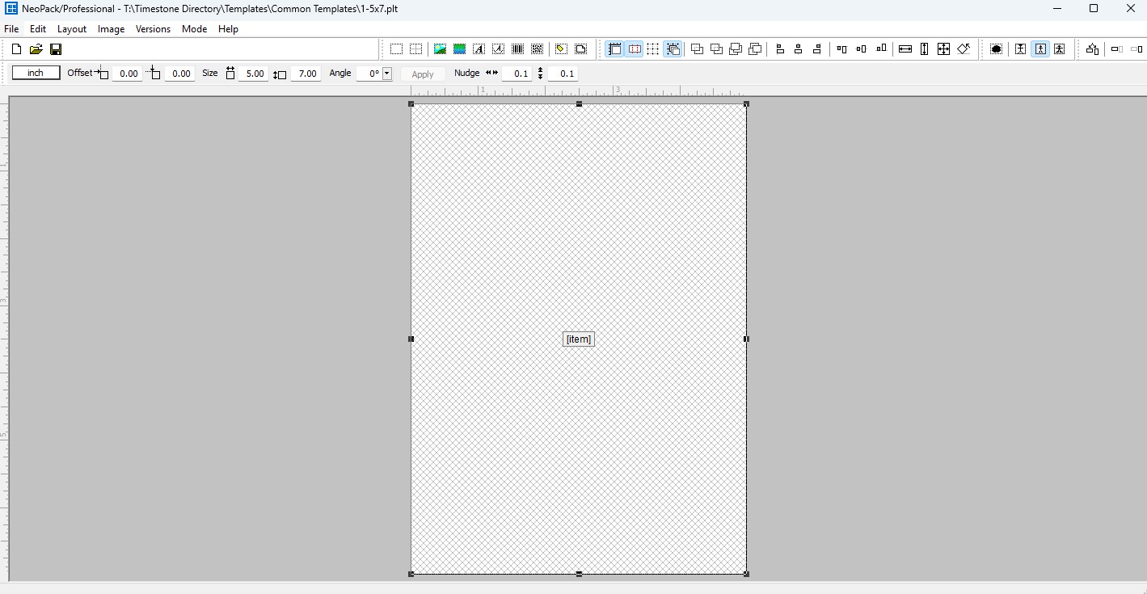Add a text object with the bold A icon
The image size is (1147, 594).
click(479, 49)
